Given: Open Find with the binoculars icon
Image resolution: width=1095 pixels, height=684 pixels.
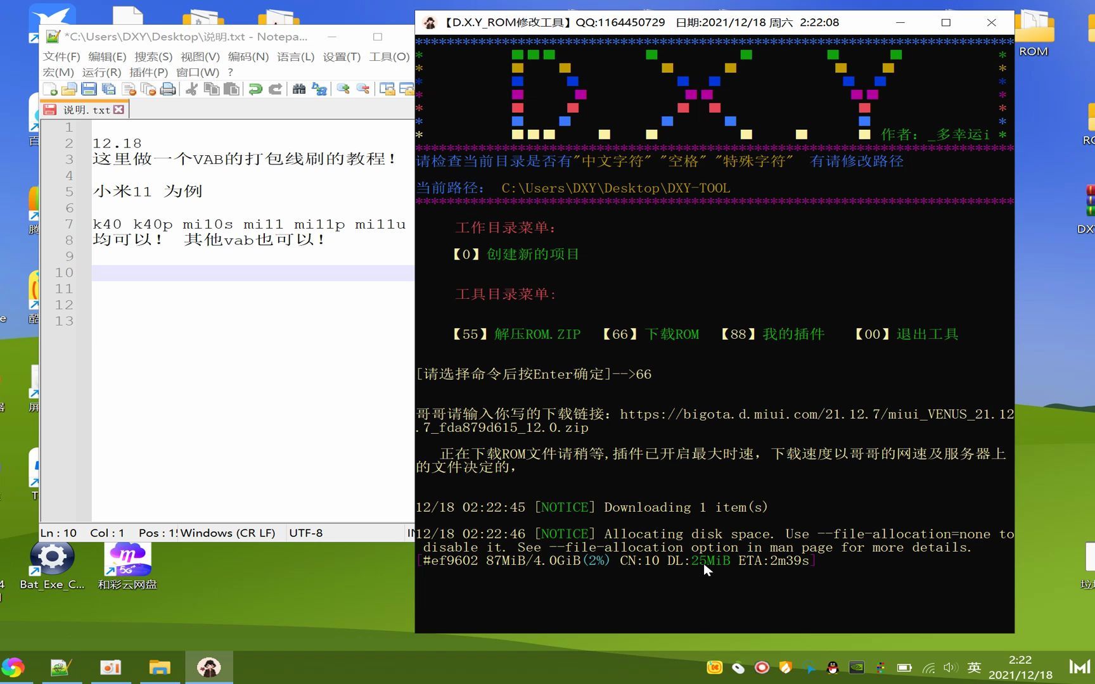Looking at the screenshot, I should pyautogui.click(x=299, y=89).
